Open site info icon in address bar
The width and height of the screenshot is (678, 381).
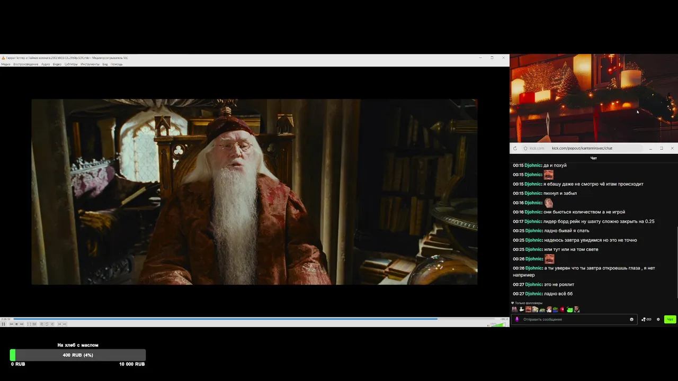coord(525,148)
